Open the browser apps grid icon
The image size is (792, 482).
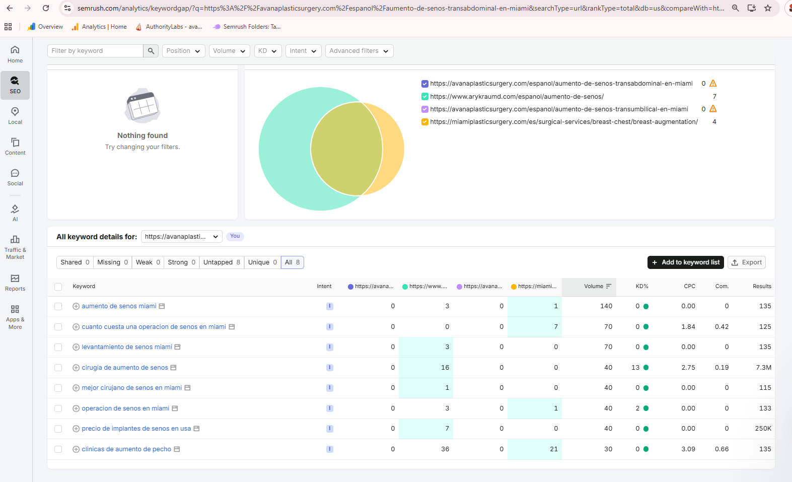coord(8,27)
